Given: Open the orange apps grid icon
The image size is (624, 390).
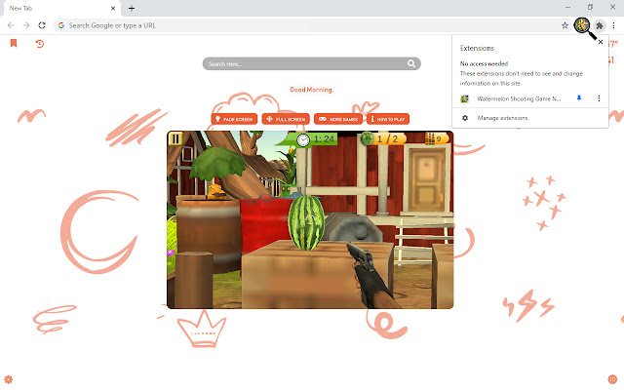Looking at the screenshot, I should click(x=612, y=379).
